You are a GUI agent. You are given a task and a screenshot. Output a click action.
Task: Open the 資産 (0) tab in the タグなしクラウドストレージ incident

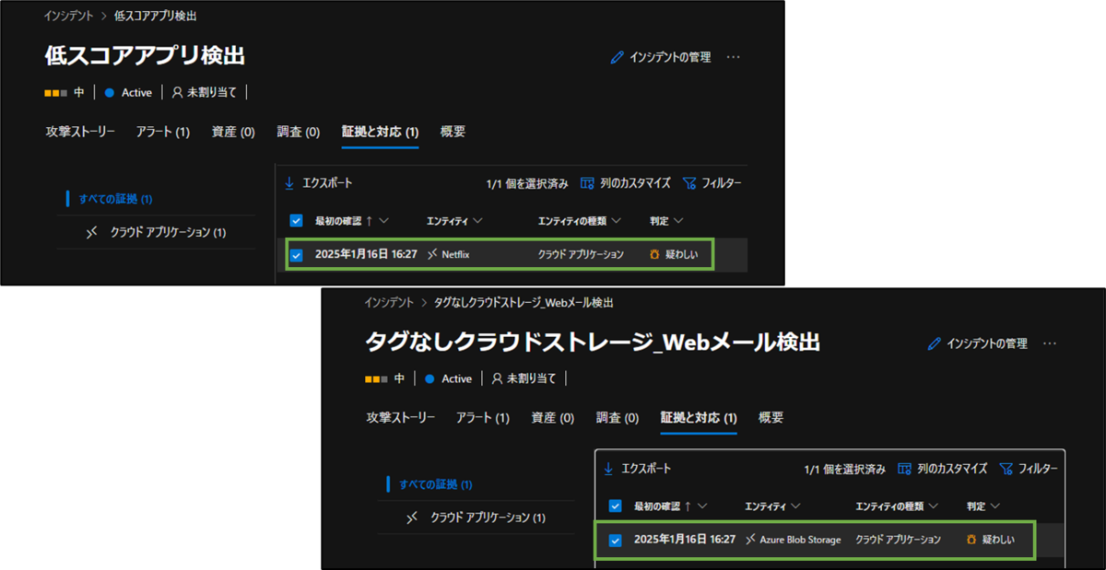(x=553, y=417)
